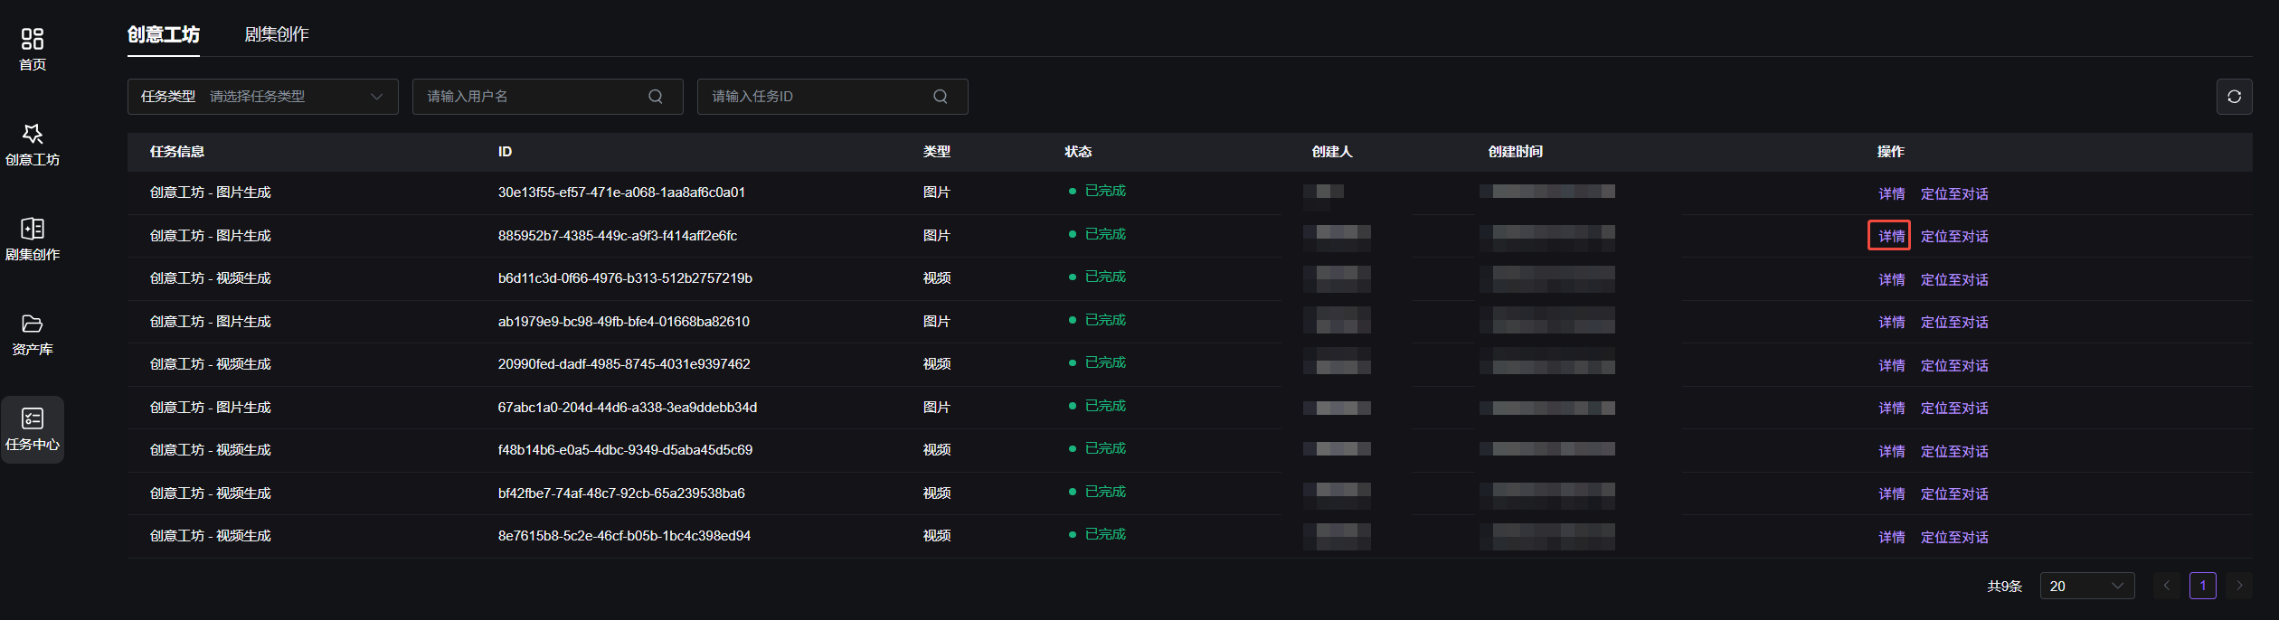
Task: Expand the 任务类型 dropdown
Action: pyautogui.click(x=262, y=97)
